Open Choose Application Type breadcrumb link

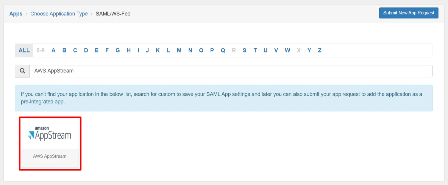coord(59,14)
